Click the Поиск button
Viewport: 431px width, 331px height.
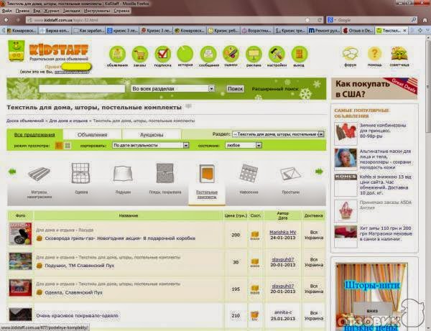pos(236,89)
